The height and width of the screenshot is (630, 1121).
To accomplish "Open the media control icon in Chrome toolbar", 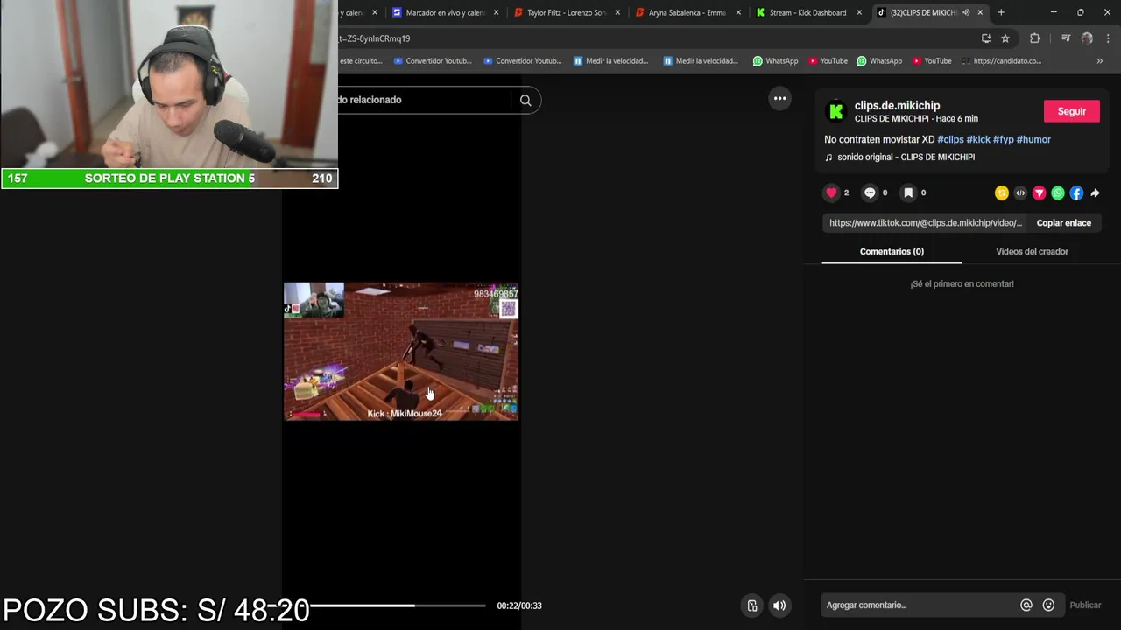I will (1066, 38).
